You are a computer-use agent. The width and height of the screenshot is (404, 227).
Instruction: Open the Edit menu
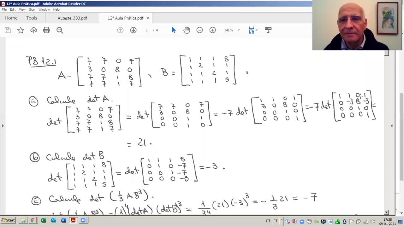point(13,9)
